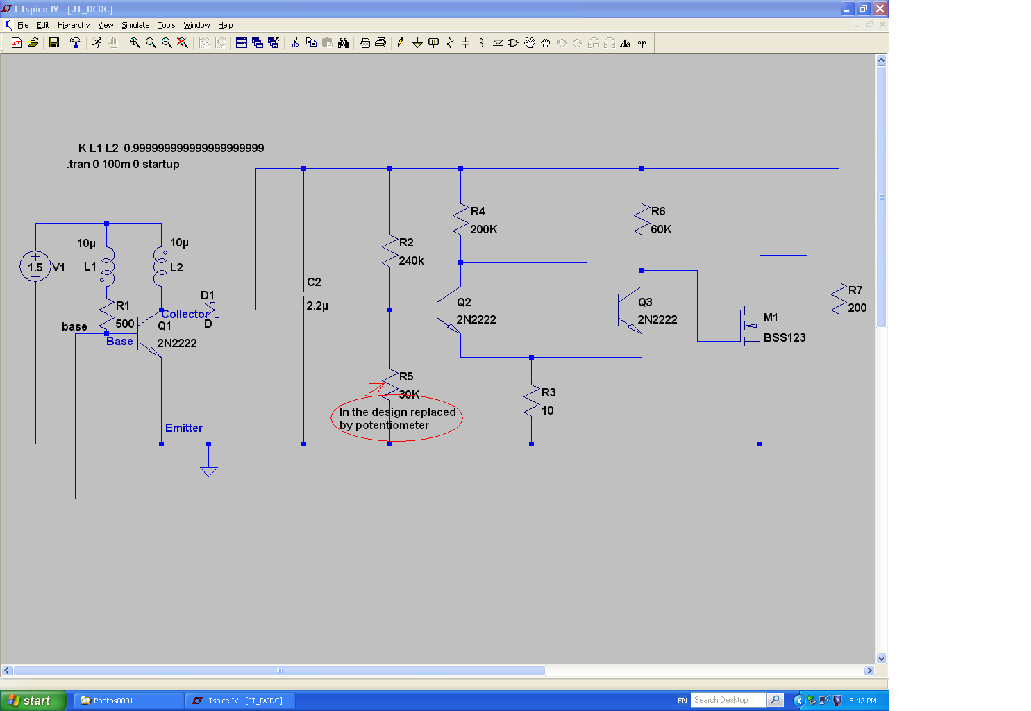Select the Ground symbol tool
1031x711 pixels.
[417, 43]
